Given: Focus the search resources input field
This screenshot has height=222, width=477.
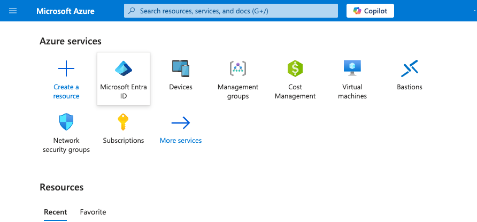Looking at the screenshot, I should click(235, 11).
